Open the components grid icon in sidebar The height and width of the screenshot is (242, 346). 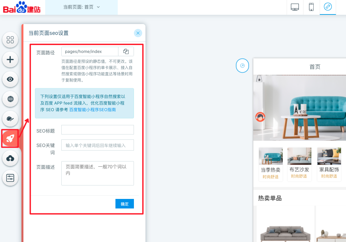(x=10, y=40)
